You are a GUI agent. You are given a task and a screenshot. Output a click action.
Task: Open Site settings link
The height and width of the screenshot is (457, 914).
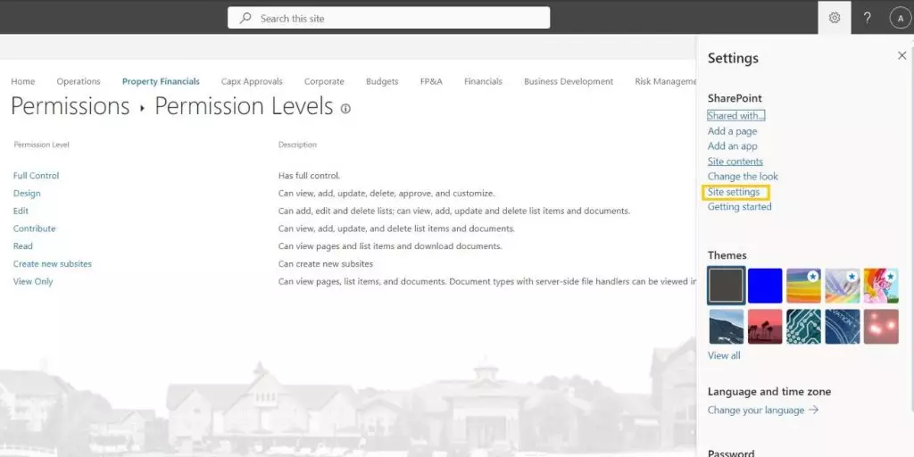pyautogui.click(x=734, y=192)
